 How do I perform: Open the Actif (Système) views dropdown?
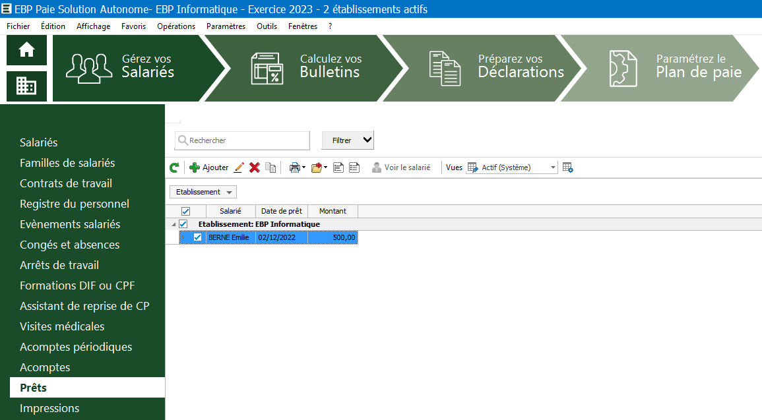[x=553, y=167]
